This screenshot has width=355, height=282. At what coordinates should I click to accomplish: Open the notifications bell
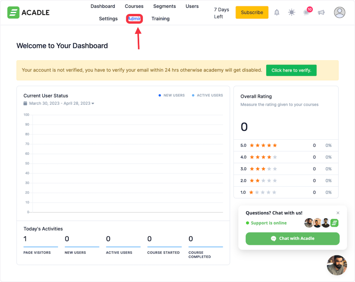277,12
